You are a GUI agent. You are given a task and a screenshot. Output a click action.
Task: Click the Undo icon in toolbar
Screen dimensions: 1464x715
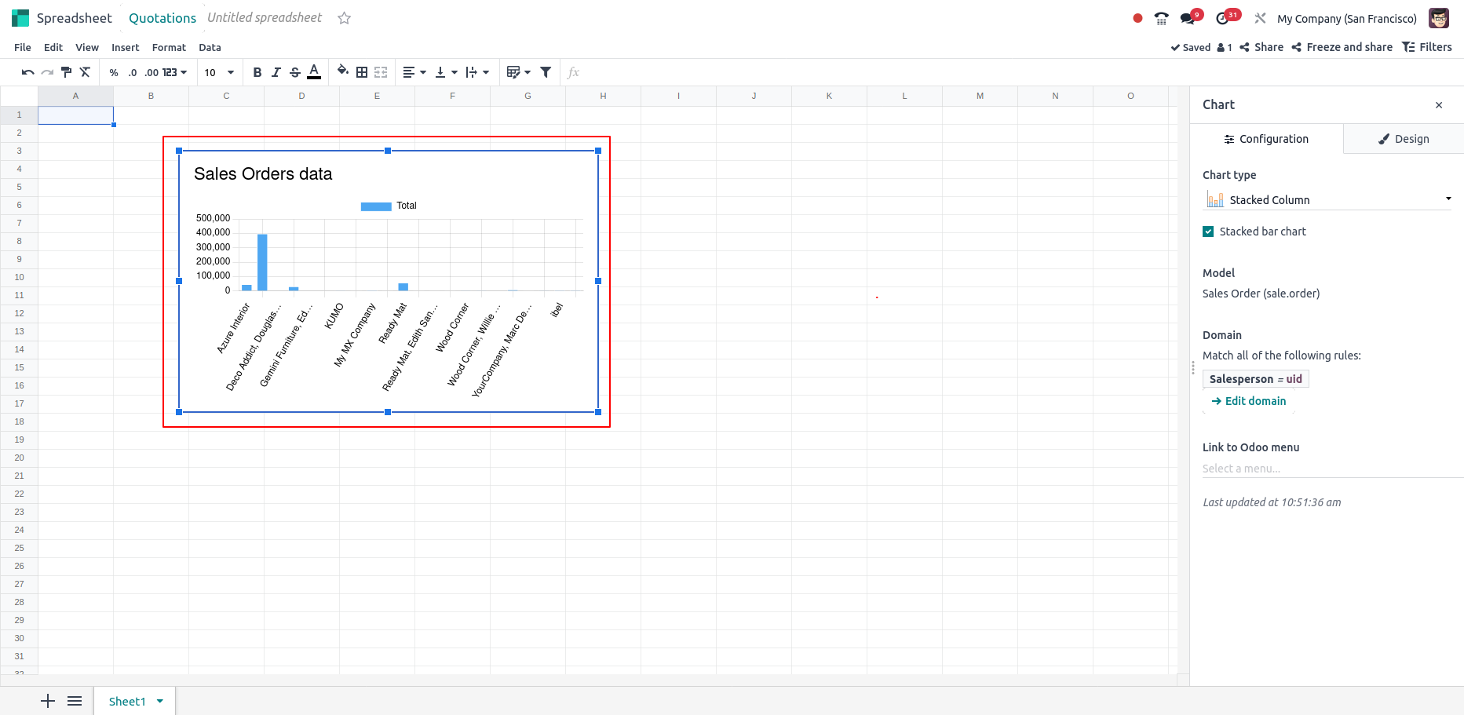pos(27,72)
